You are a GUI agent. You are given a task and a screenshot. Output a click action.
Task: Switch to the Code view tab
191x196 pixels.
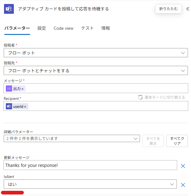[x=63, y=28]
